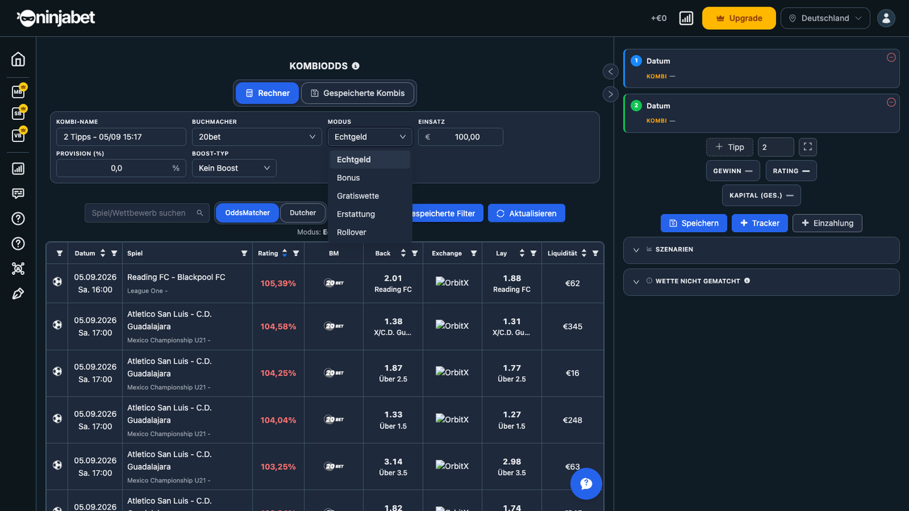Viewport: 909px width, 511px height.
Task: Select the pen nib icon in sidebar
Action: 18,294
